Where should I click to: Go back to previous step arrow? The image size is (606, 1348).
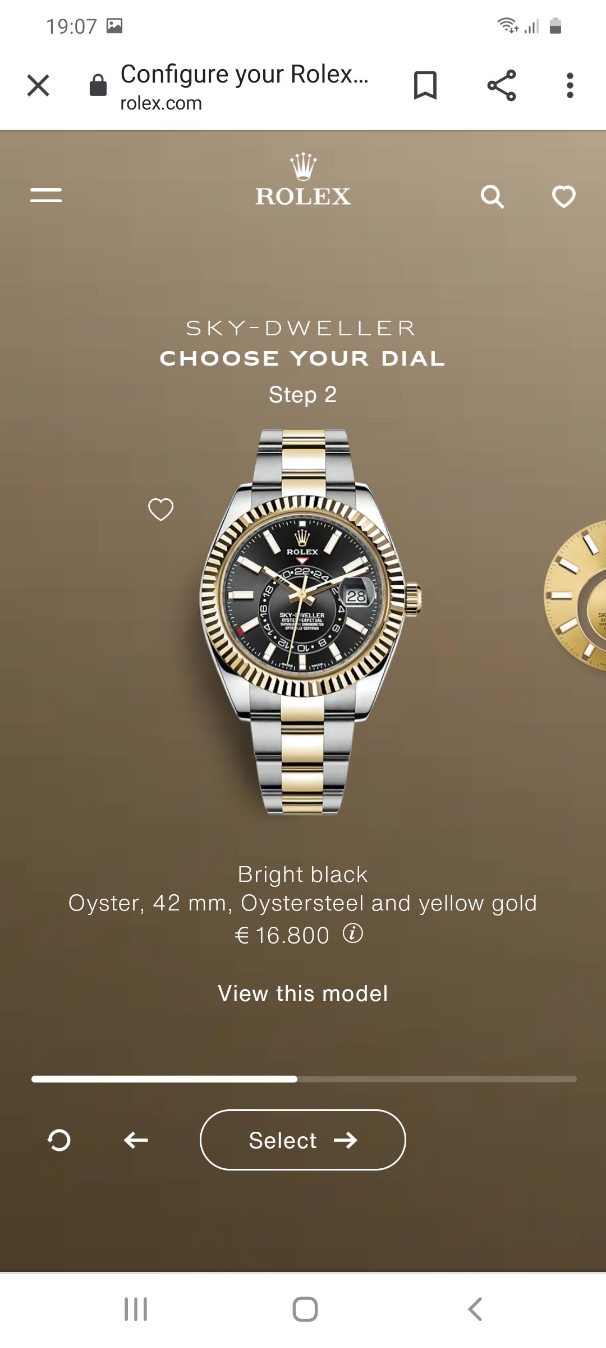pos(136,1140)
